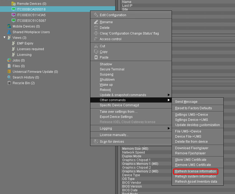Click the Scan for devices icon
This screenshot has height=194, width=235.
pos(96,142)
